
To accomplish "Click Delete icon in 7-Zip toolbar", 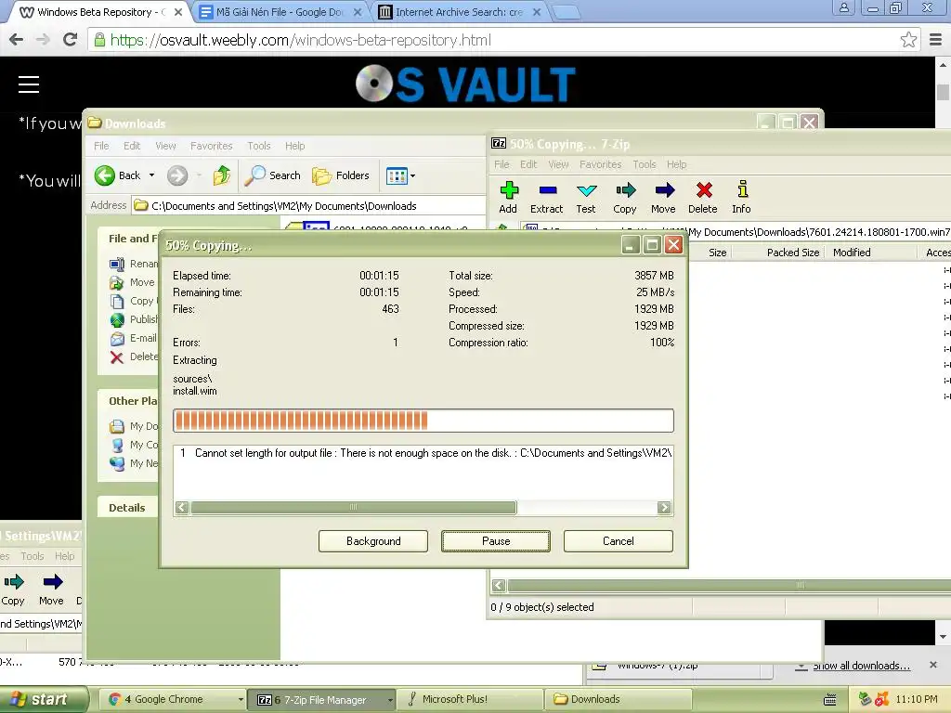I will click(x=703, y=198).
